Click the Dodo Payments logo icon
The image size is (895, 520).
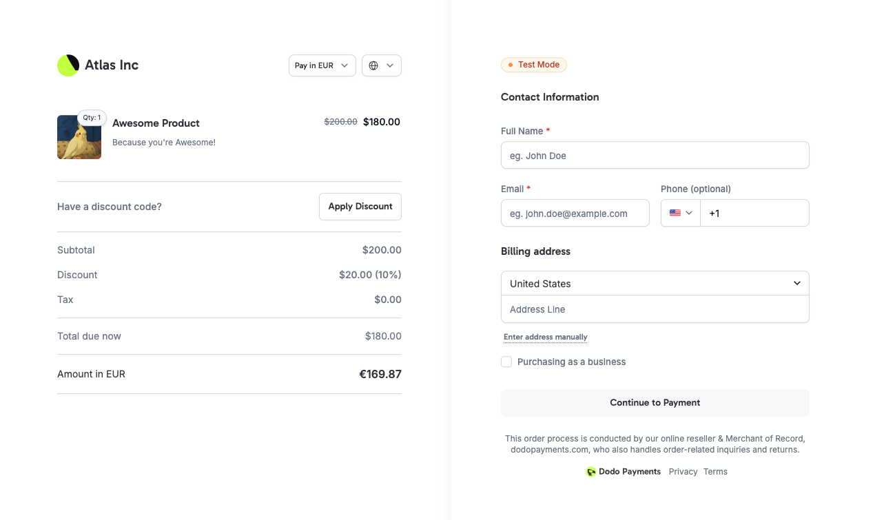point(590,472)
